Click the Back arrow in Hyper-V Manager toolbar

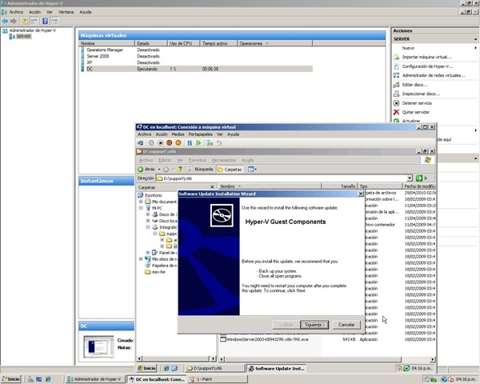tap(5, 21)
